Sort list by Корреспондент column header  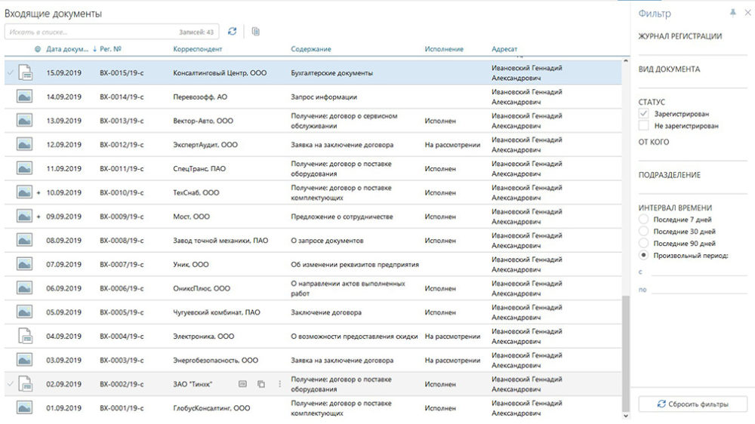[x=197, y=49]
